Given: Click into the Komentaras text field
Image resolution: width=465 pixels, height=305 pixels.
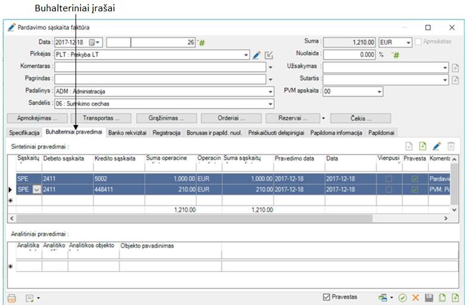Looking at the screenshot, I should click(x=160, y=67).
